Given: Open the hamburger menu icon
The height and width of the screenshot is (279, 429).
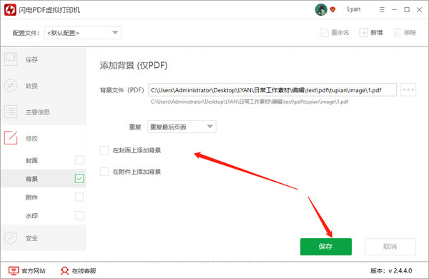Looking at the screenshot, I should tap(382, 10).
